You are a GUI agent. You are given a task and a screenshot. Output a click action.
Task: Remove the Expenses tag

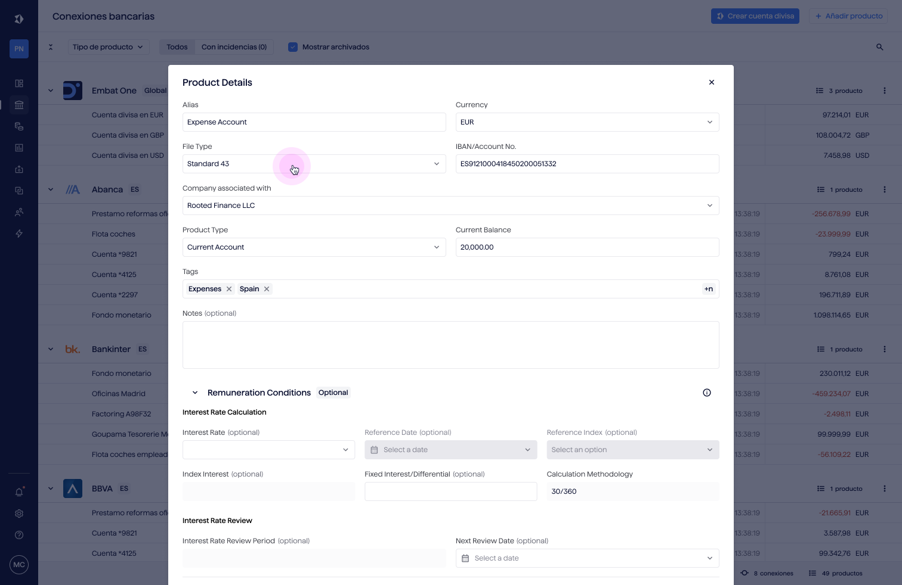(x=229, y=289)
